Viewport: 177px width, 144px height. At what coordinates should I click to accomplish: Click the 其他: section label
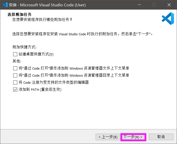[x=17, y=61]
